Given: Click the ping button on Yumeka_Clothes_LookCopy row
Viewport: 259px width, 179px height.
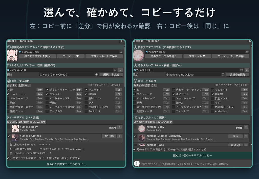Looking at the screenshot, I should tap(246, 136).
